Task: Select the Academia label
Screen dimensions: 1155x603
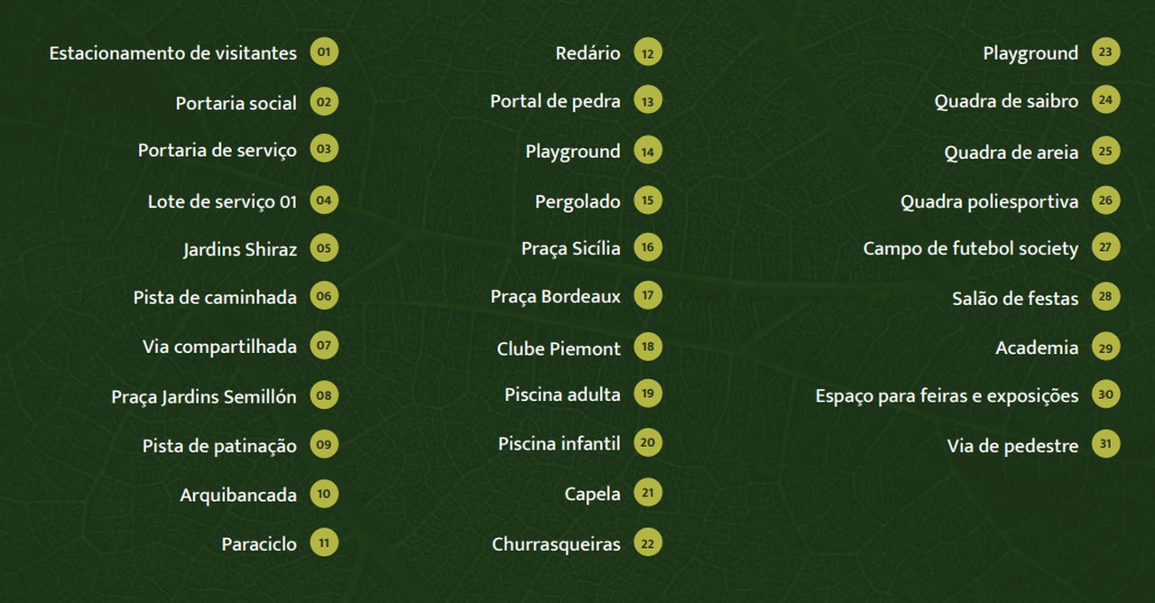Action: pyautogui.click(x=1037, y=348)
